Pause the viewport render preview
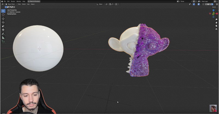Screen dimensions: 219x114 217,4
